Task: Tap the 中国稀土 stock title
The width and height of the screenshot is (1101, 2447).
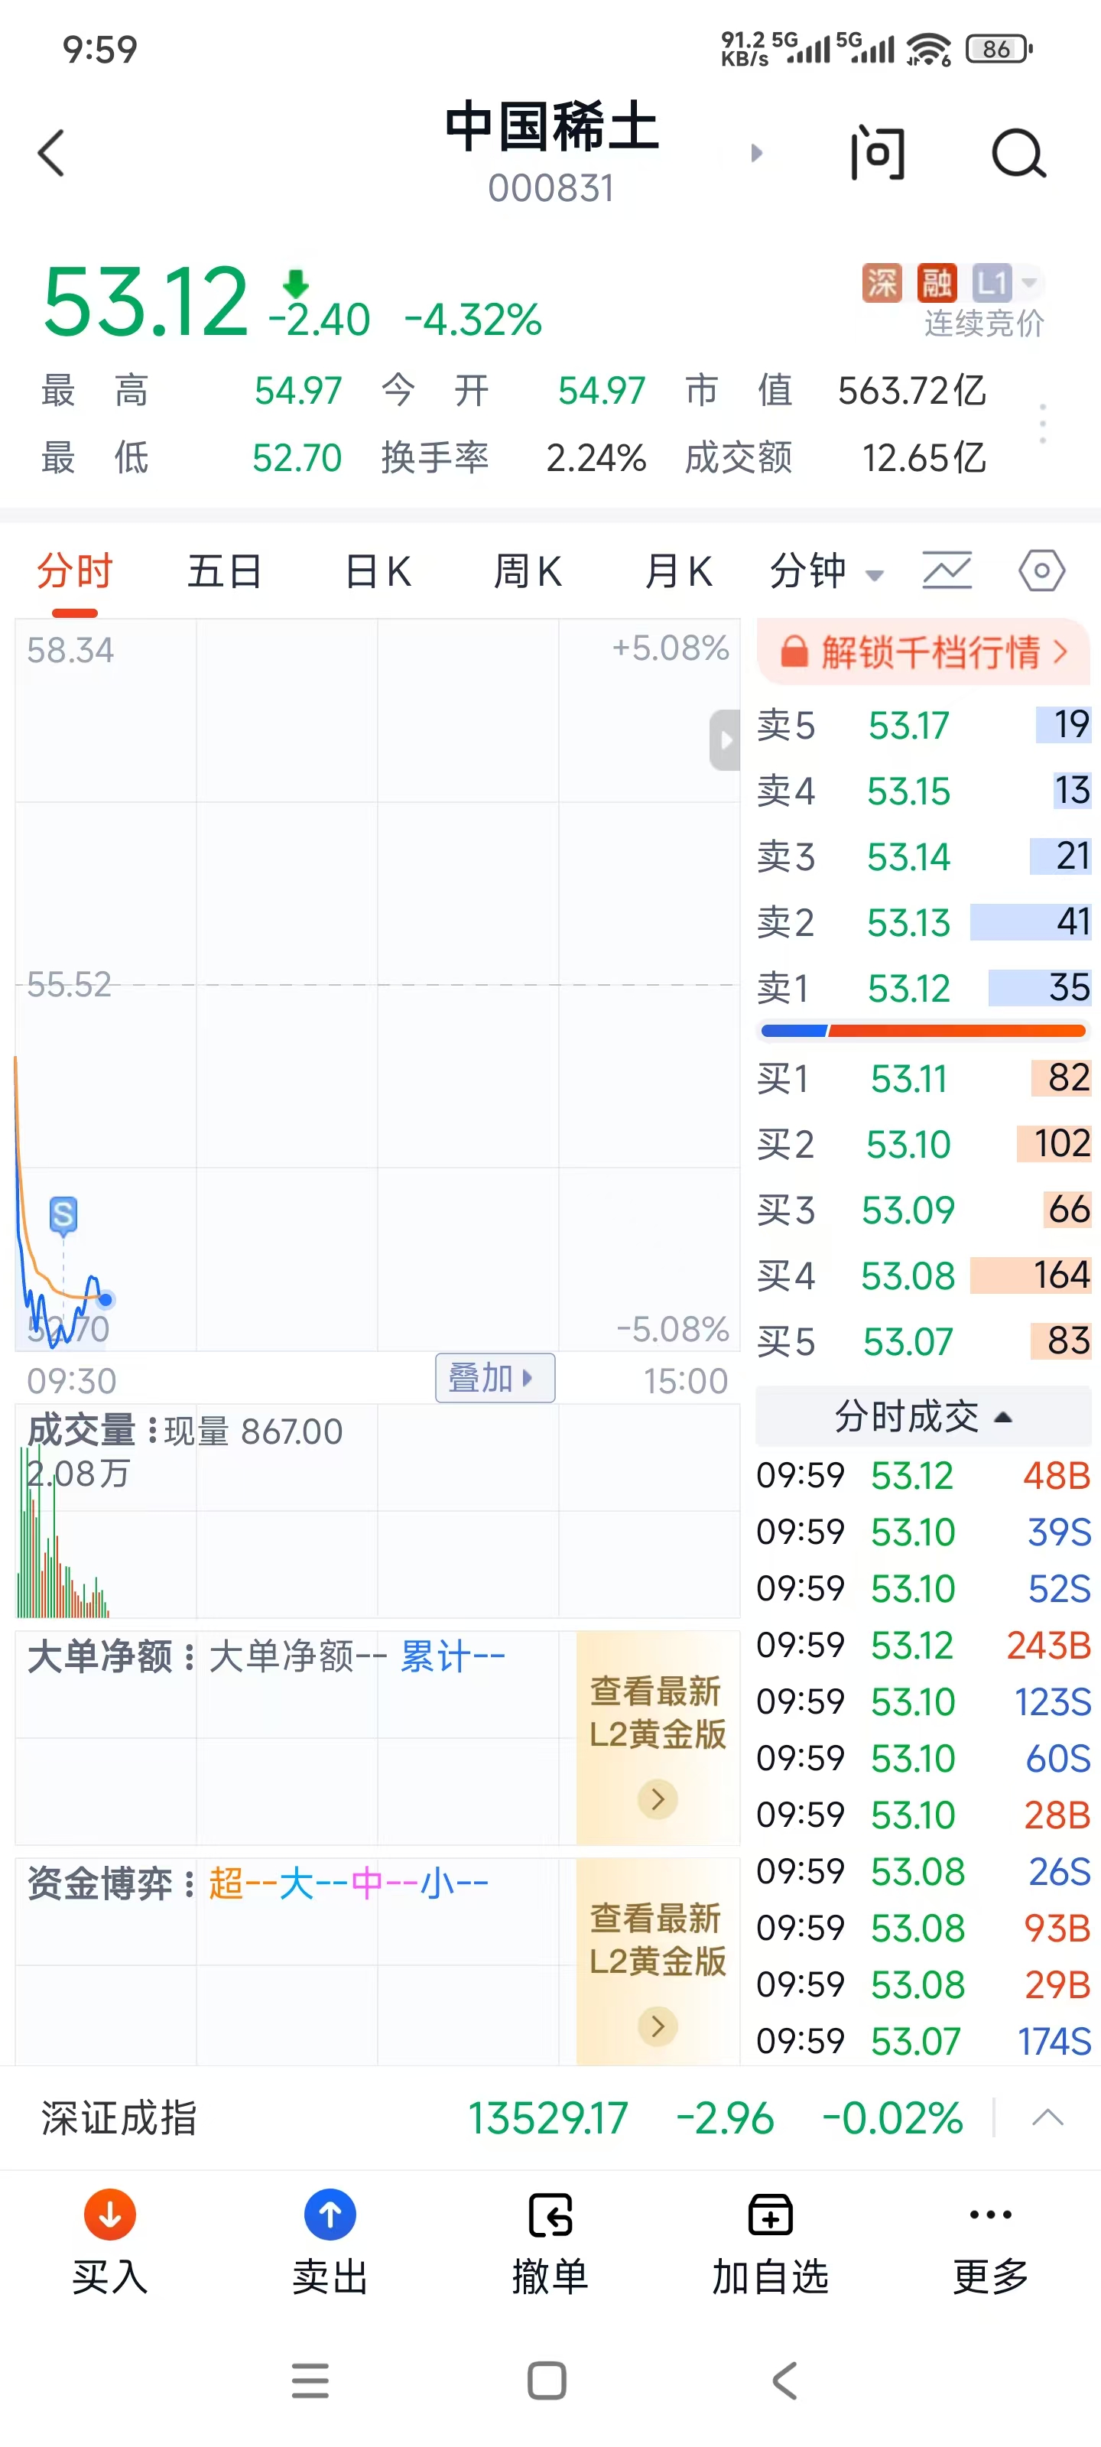Action: click(551, 125)
